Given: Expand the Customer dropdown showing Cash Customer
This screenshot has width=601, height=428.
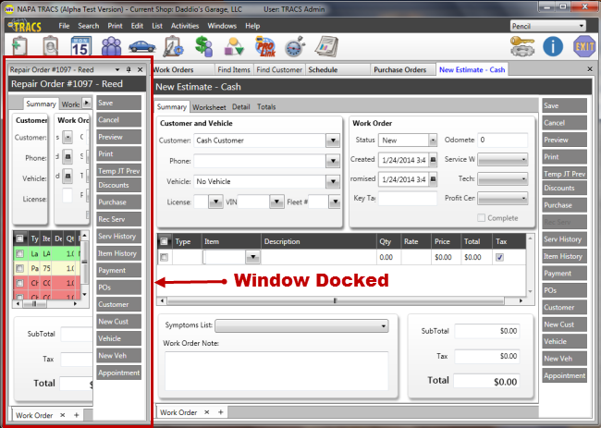Looking at the screenshot, I should click(333, 141).
